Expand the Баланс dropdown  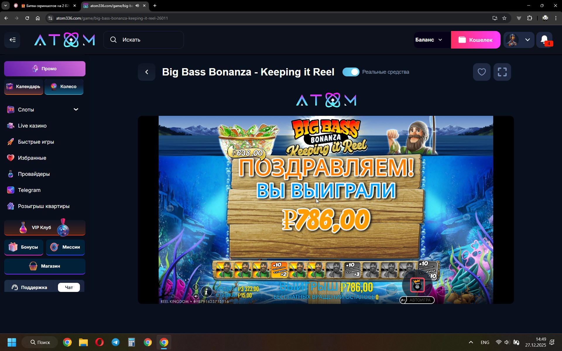point(429,40)
